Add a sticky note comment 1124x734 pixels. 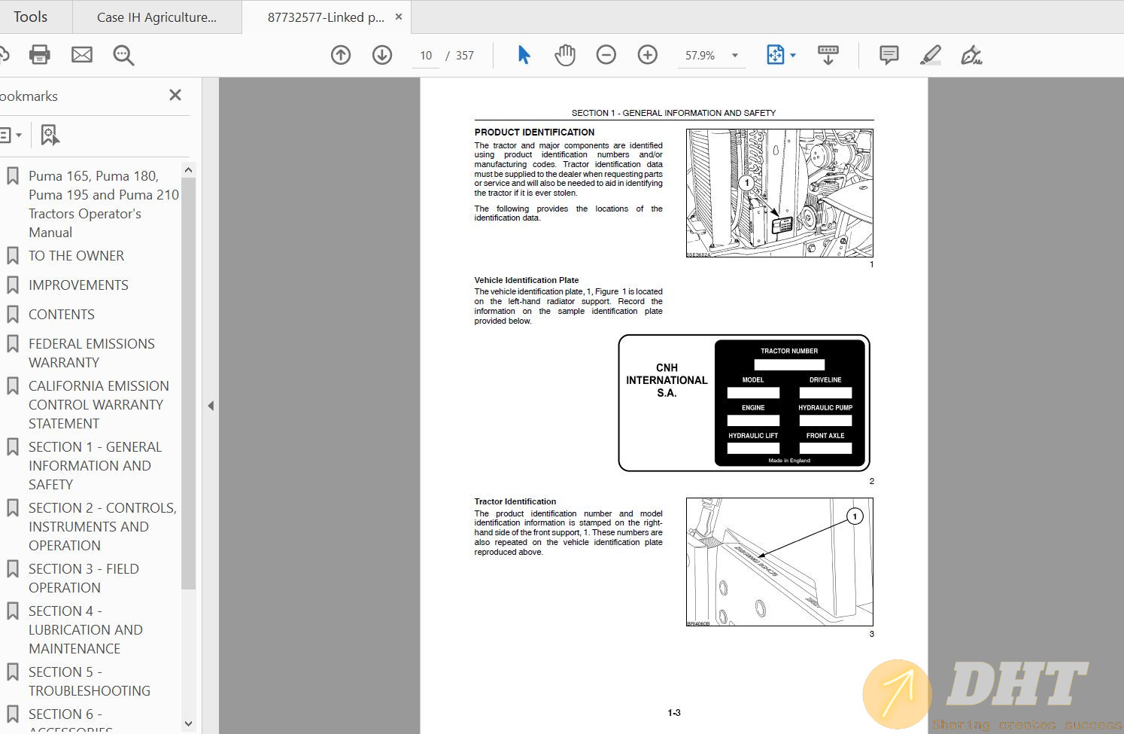click(889, 55)
